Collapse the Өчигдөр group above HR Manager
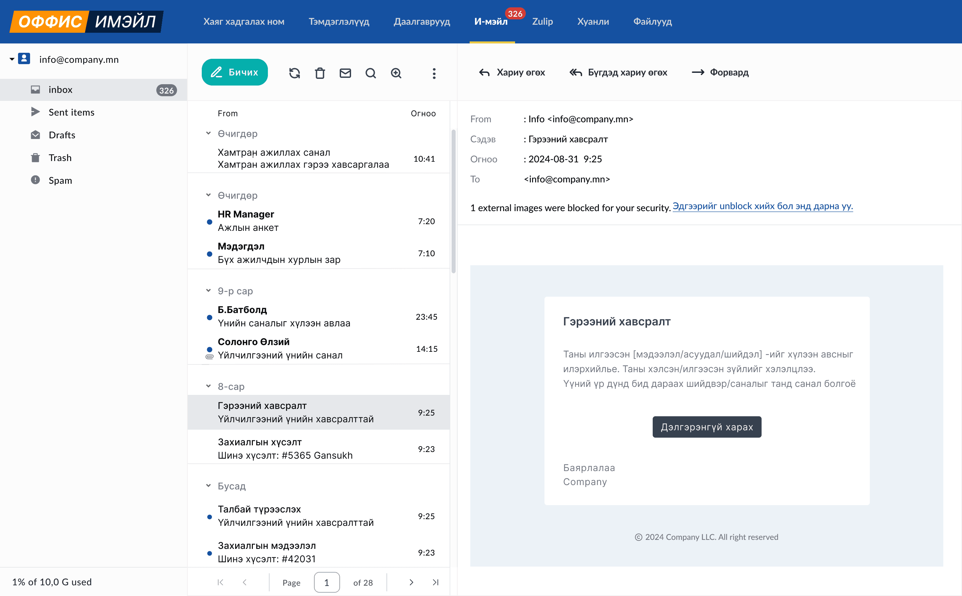The width and height of the screenshot is (962, 596). (x=208, y=195)
